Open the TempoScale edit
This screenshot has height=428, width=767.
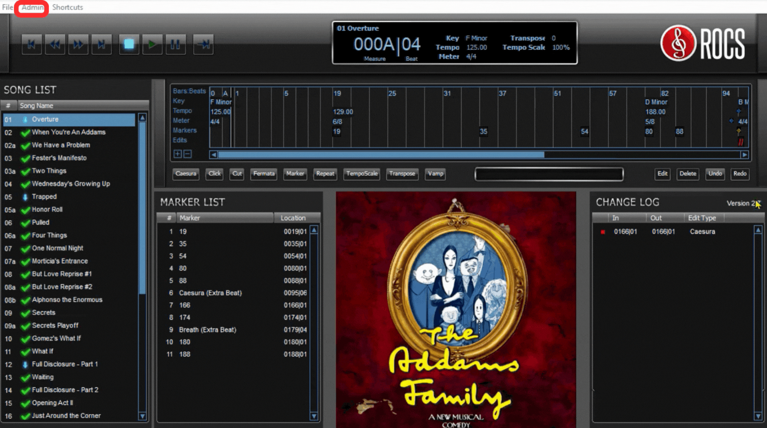(362, 174)
